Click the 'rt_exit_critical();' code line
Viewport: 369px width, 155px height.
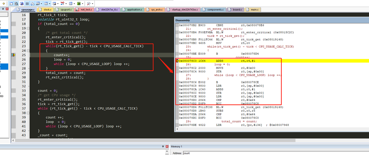(65, 77)
